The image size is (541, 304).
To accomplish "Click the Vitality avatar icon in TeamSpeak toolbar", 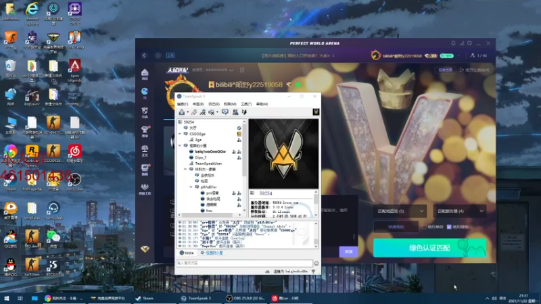I will click(x=316, y=112).
